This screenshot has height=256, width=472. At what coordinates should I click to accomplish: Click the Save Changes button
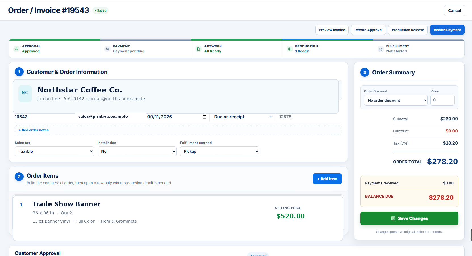(409, 218)
